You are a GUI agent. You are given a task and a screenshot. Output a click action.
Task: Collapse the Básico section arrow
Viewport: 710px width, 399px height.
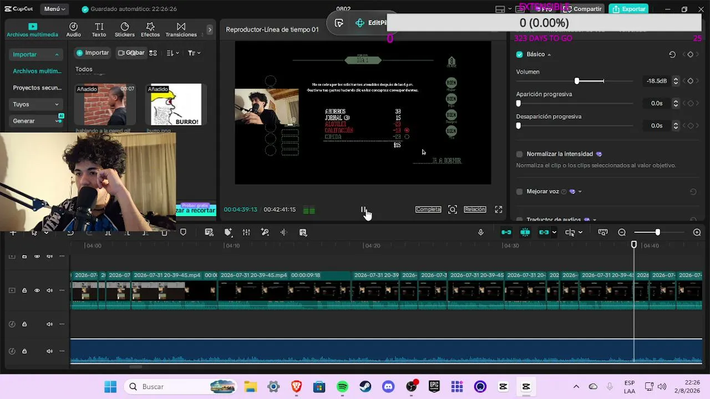(549, 55)
